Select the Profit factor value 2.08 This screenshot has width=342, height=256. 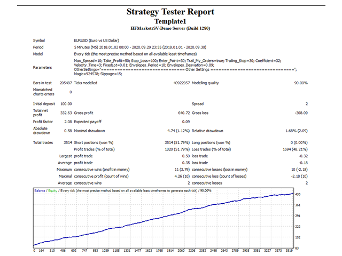tap(67, 122)
